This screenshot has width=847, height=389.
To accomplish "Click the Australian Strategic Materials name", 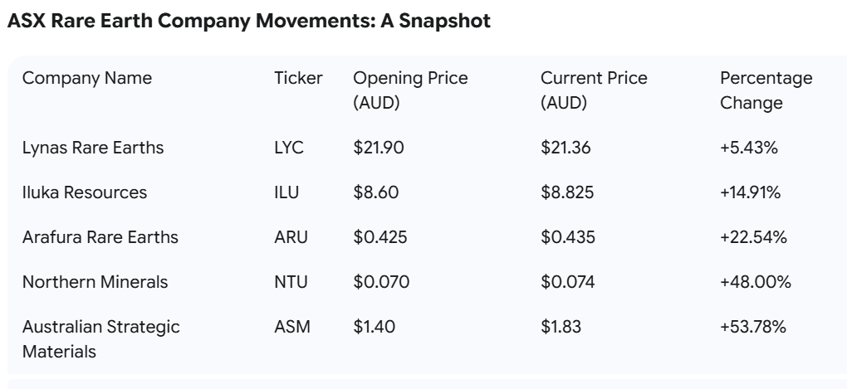I will tap(100, 338).
